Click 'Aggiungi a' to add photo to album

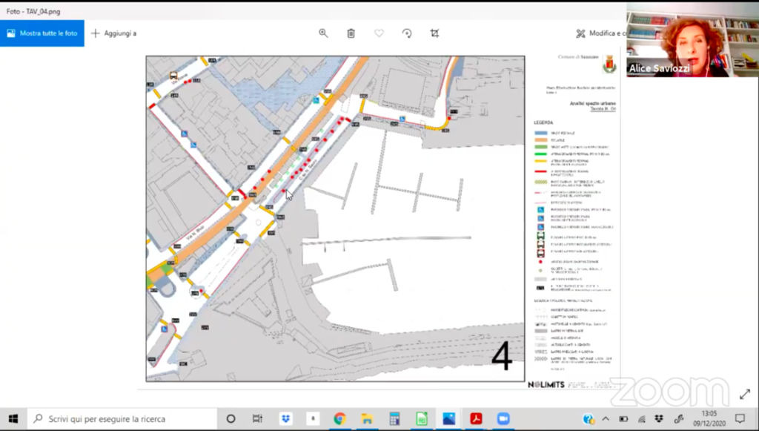(113, 33)
